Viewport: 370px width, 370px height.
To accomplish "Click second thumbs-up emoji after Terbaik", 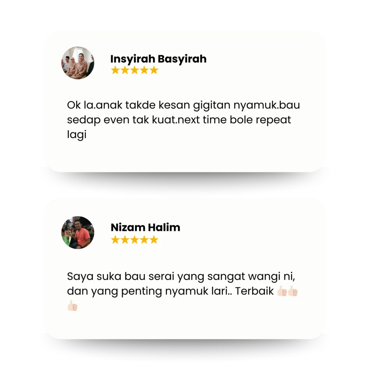I will [x=293, y=291].
